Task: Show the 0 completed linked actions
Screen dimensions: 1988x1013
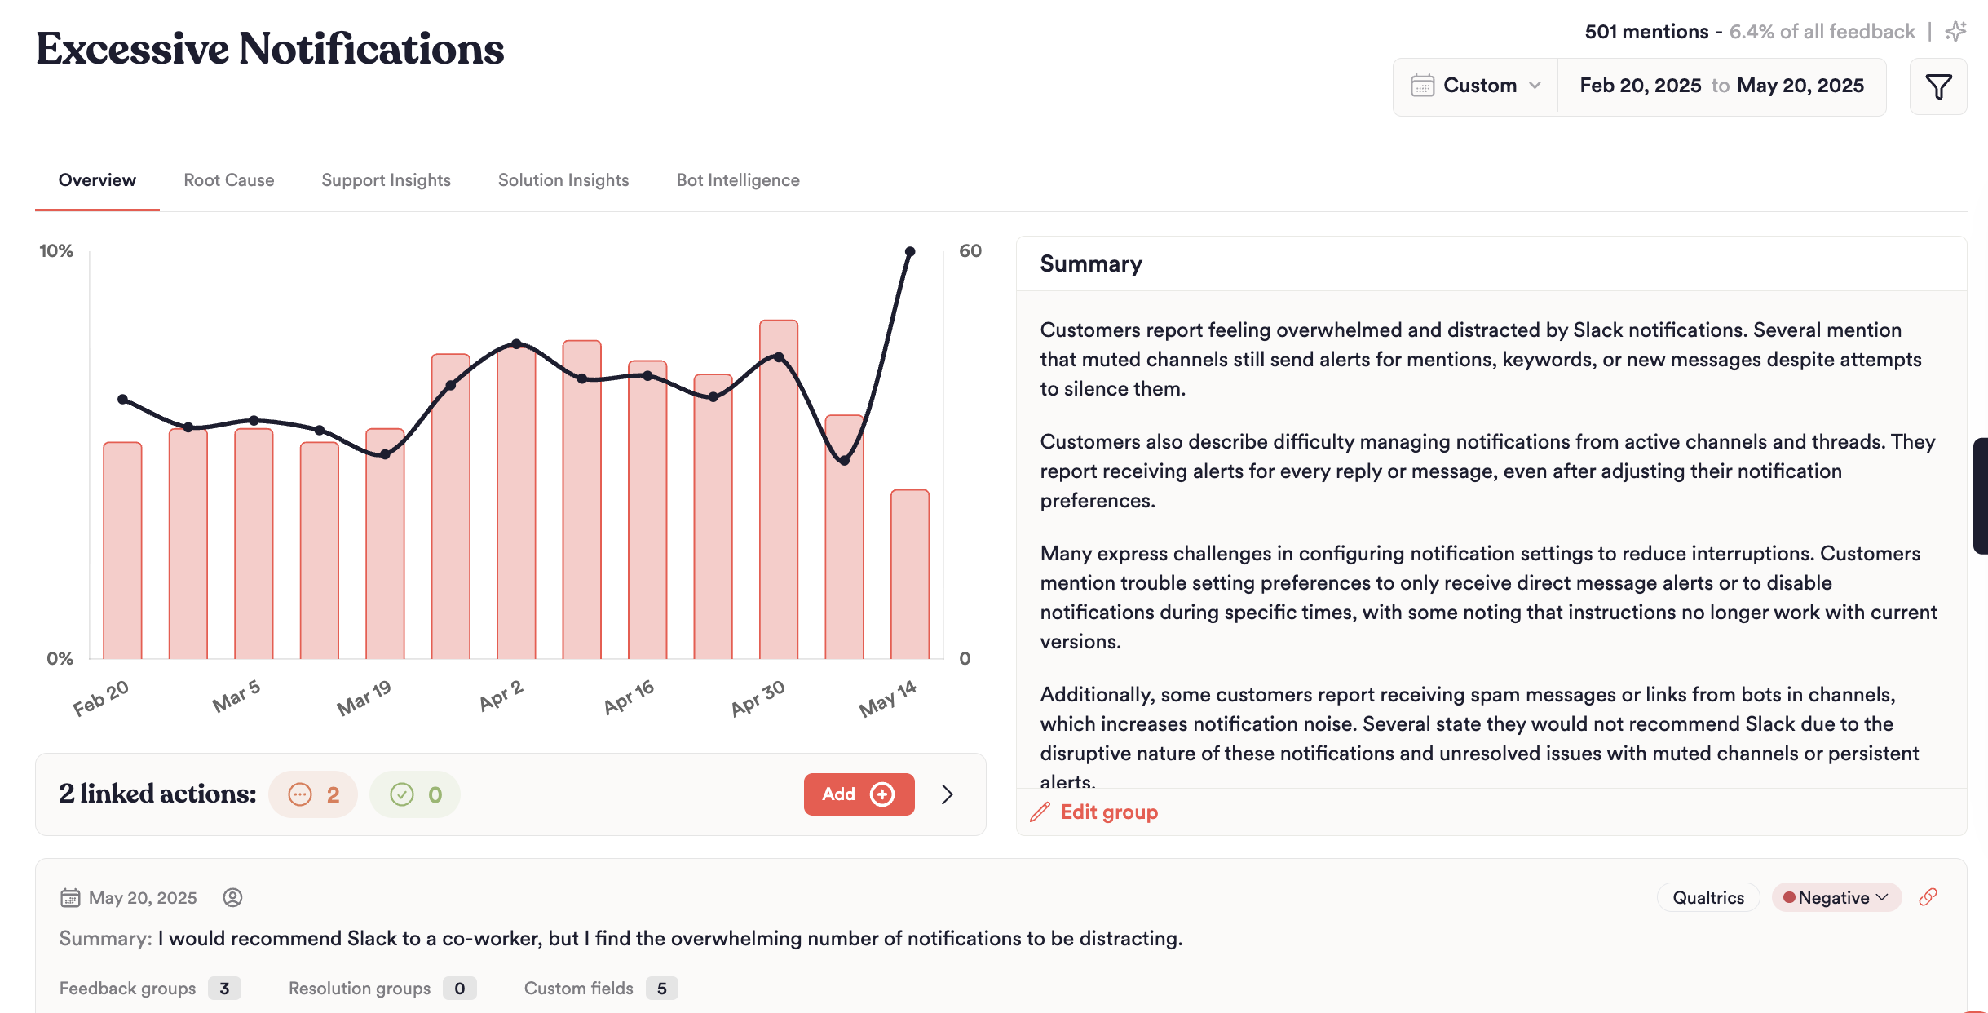Action: coord(415,794)
